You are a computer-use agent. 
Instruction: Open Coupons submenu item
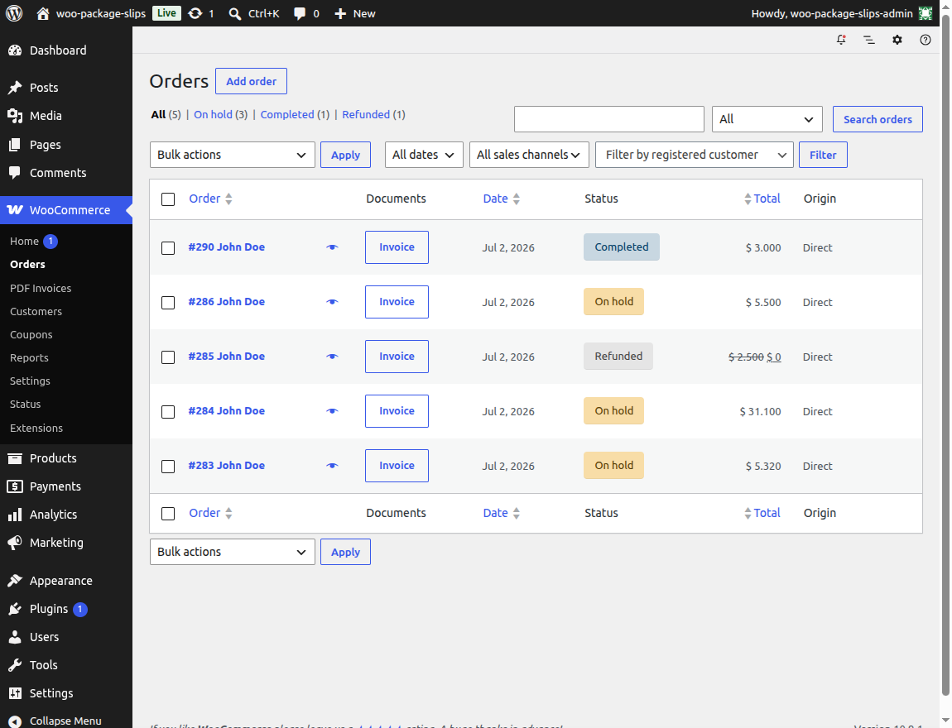pos(31,334)
